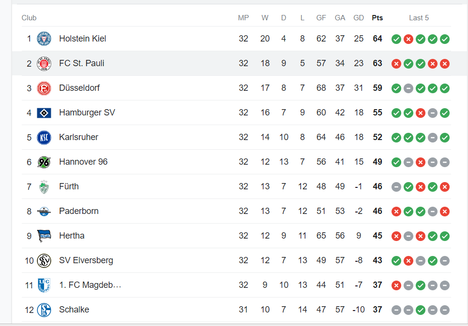
Task: Click the Schalke 04 club crest
Action: click(44, 310)
